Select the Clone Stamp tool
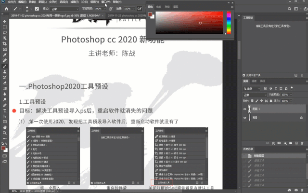The image size is (308, 193). tap(5, 72)
